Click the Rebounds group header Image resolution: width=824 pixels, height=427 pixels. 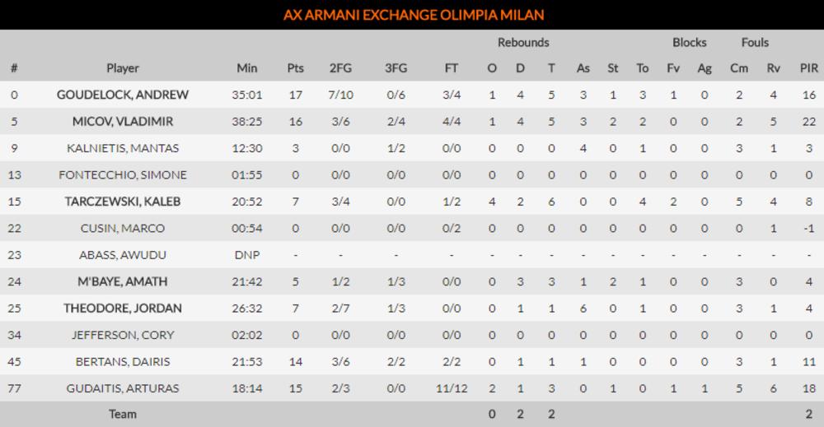pos(522,42)
